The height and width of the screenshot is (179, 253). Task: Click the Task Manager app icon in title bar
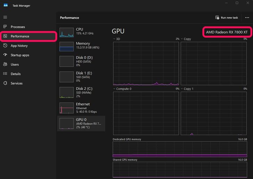(6, 5)
